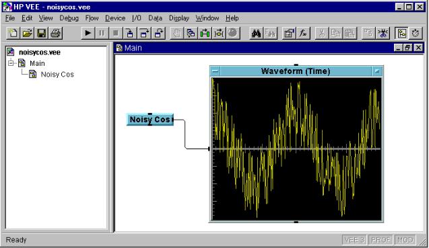
Task: Save program using floppy disk icon
Action: [x=42, y=34]
